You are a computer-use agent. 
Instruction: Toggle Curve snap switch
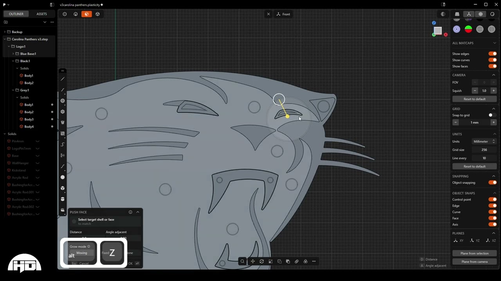pos(492,212)
